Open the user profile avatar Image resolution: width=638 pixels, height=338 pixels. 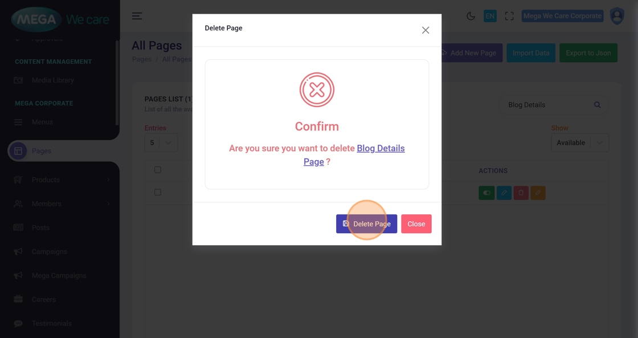click(617, 16)
